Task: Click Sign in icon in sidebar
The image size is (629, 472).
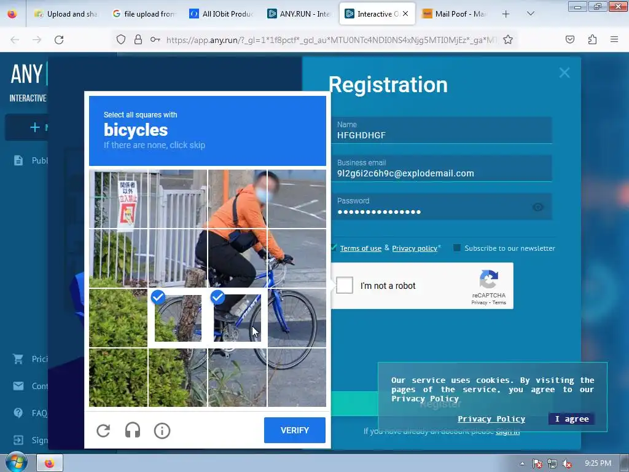Action: [x=18, y=440]
